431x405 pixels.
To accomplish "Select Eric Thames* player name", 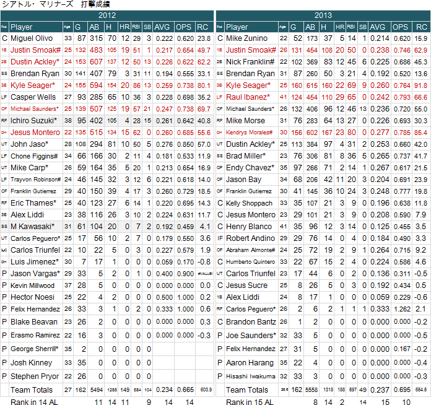I will (33, 203).
